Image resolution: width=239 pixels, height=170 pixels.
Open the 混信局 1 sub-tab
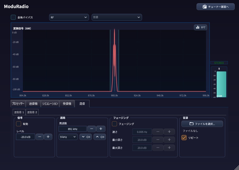click(19, 112)
